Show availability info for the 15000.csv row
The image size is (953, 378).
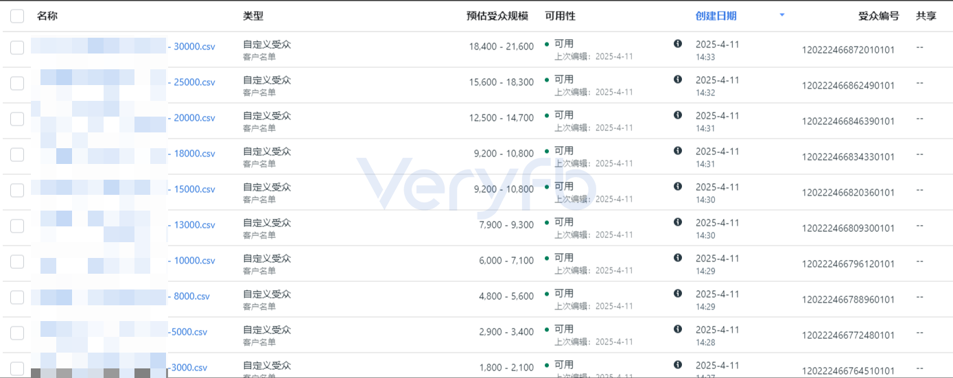[x=678, y=187]
